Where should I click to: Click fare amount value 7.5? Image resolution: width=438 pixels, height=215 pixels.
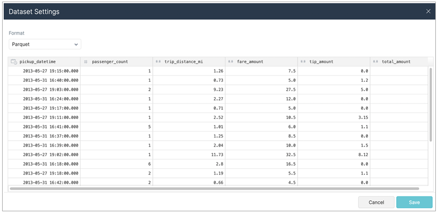point(292,71)
